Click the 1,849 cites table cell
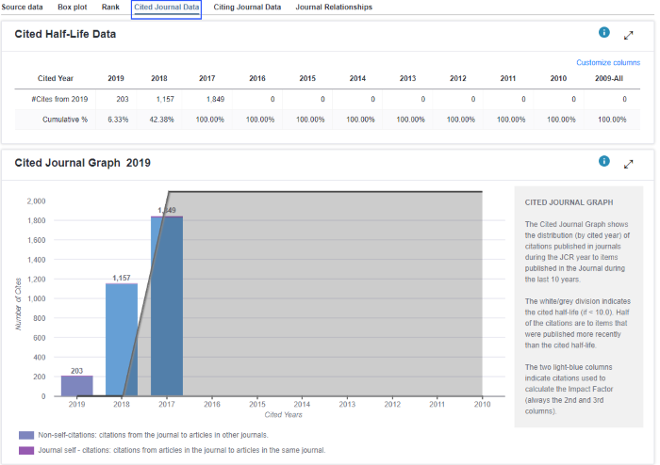 point(215,99)
